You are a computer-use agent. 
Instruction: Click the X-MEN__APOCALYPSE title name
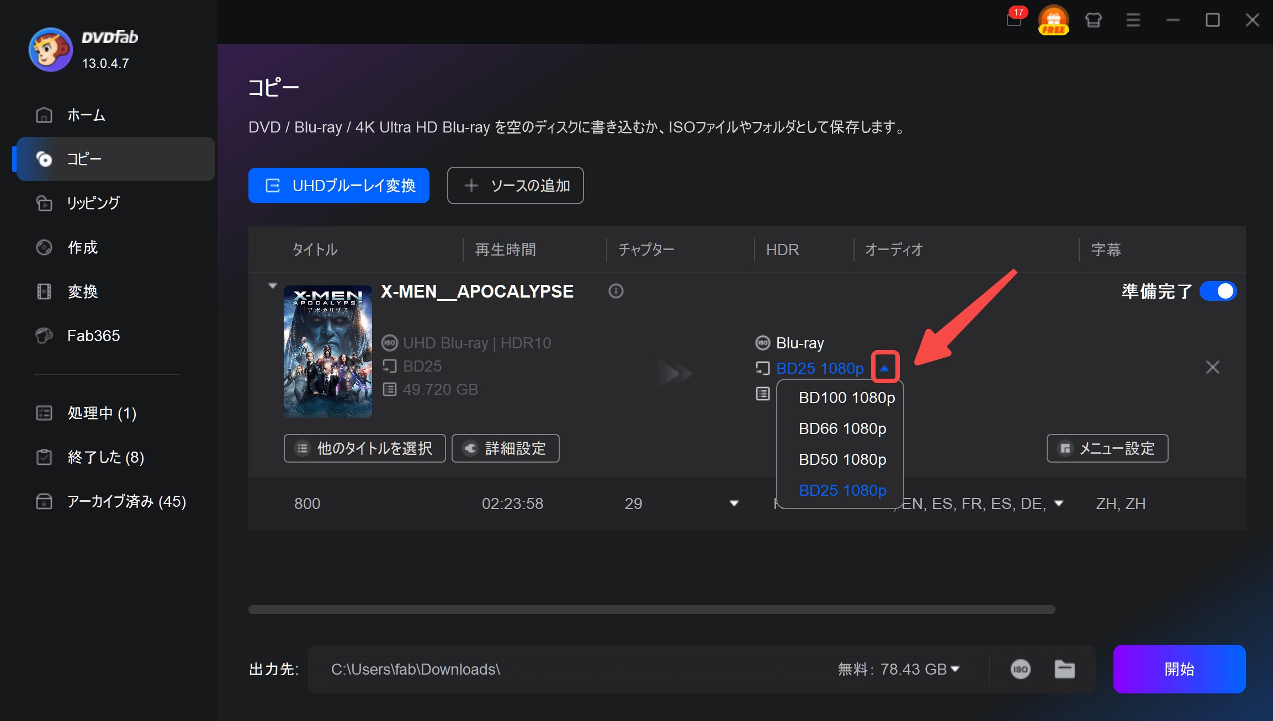point(477,291)
